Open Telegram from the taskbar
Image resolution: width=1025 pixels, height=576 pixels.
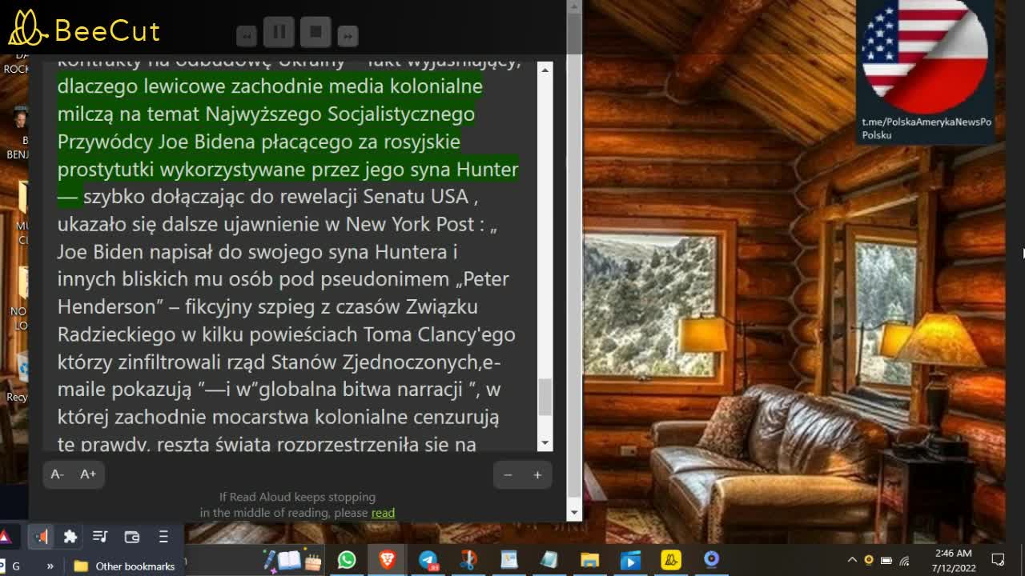(x=428, y=559)
